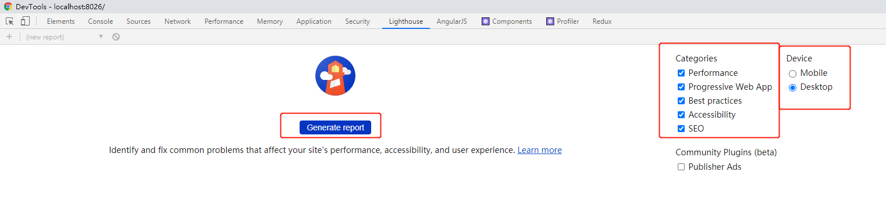Enable the Publisher Ads plugin checkbox
The width and height of the screenshot is (886, 219).
[681, 167]
